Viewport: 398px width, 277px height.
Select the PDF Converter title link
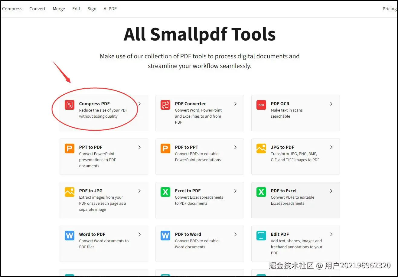coord(190,104)
